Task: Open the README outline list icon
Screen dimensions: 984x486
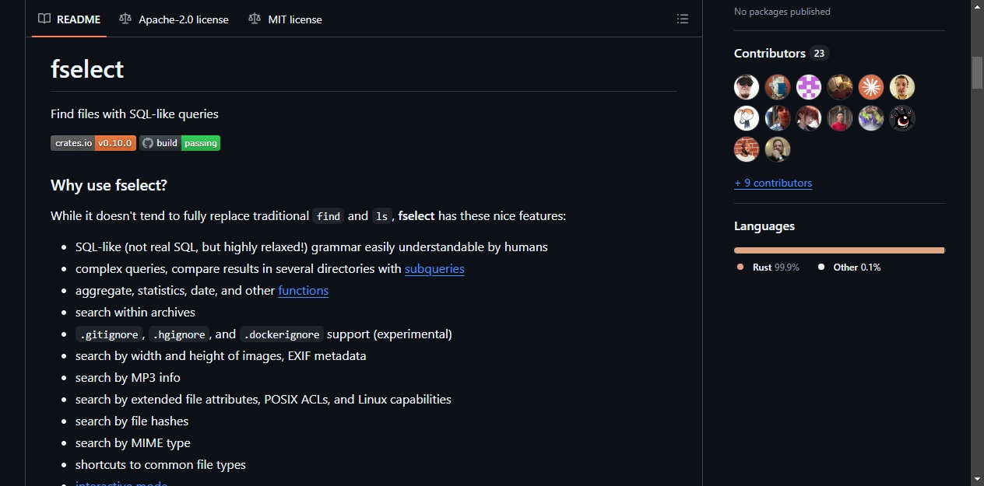Action: [x=683, y=19]
